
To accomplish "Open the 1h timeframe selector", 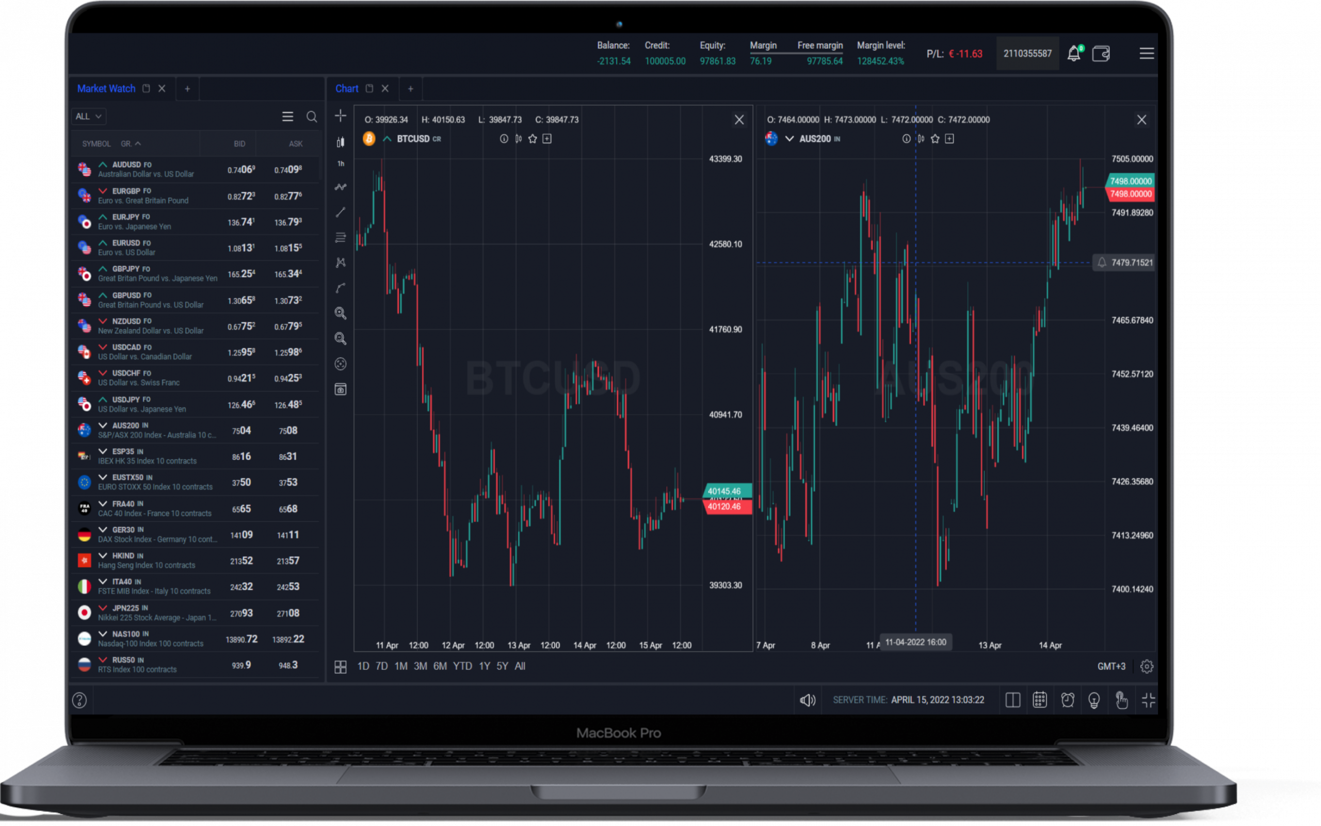I will (x=341, y=164).
